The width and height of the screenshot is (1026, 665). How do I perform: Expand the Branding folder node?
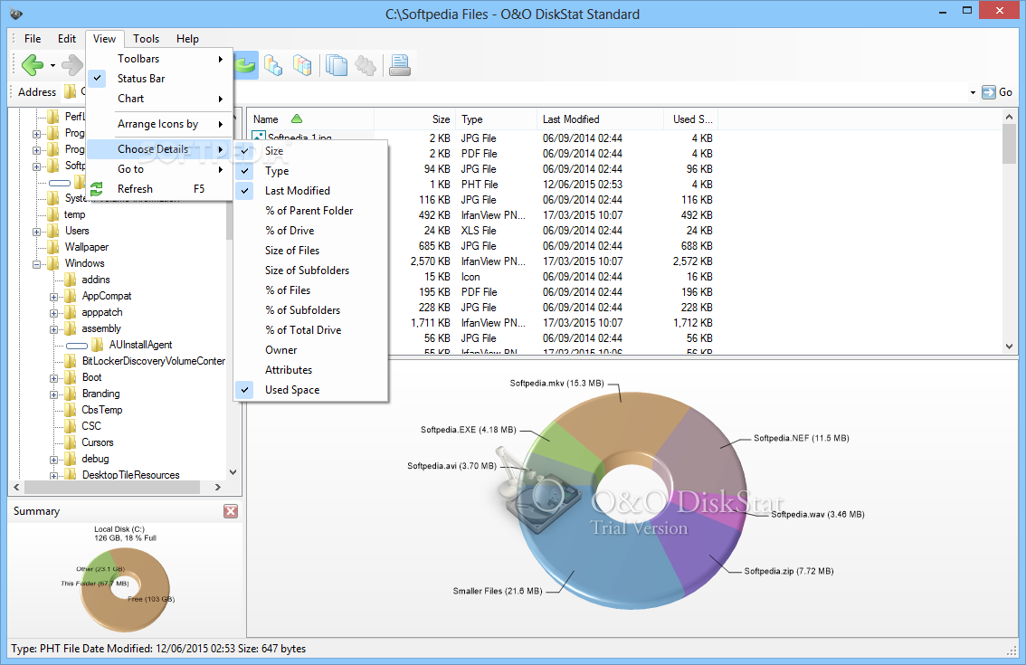click(x=53, y=394)
